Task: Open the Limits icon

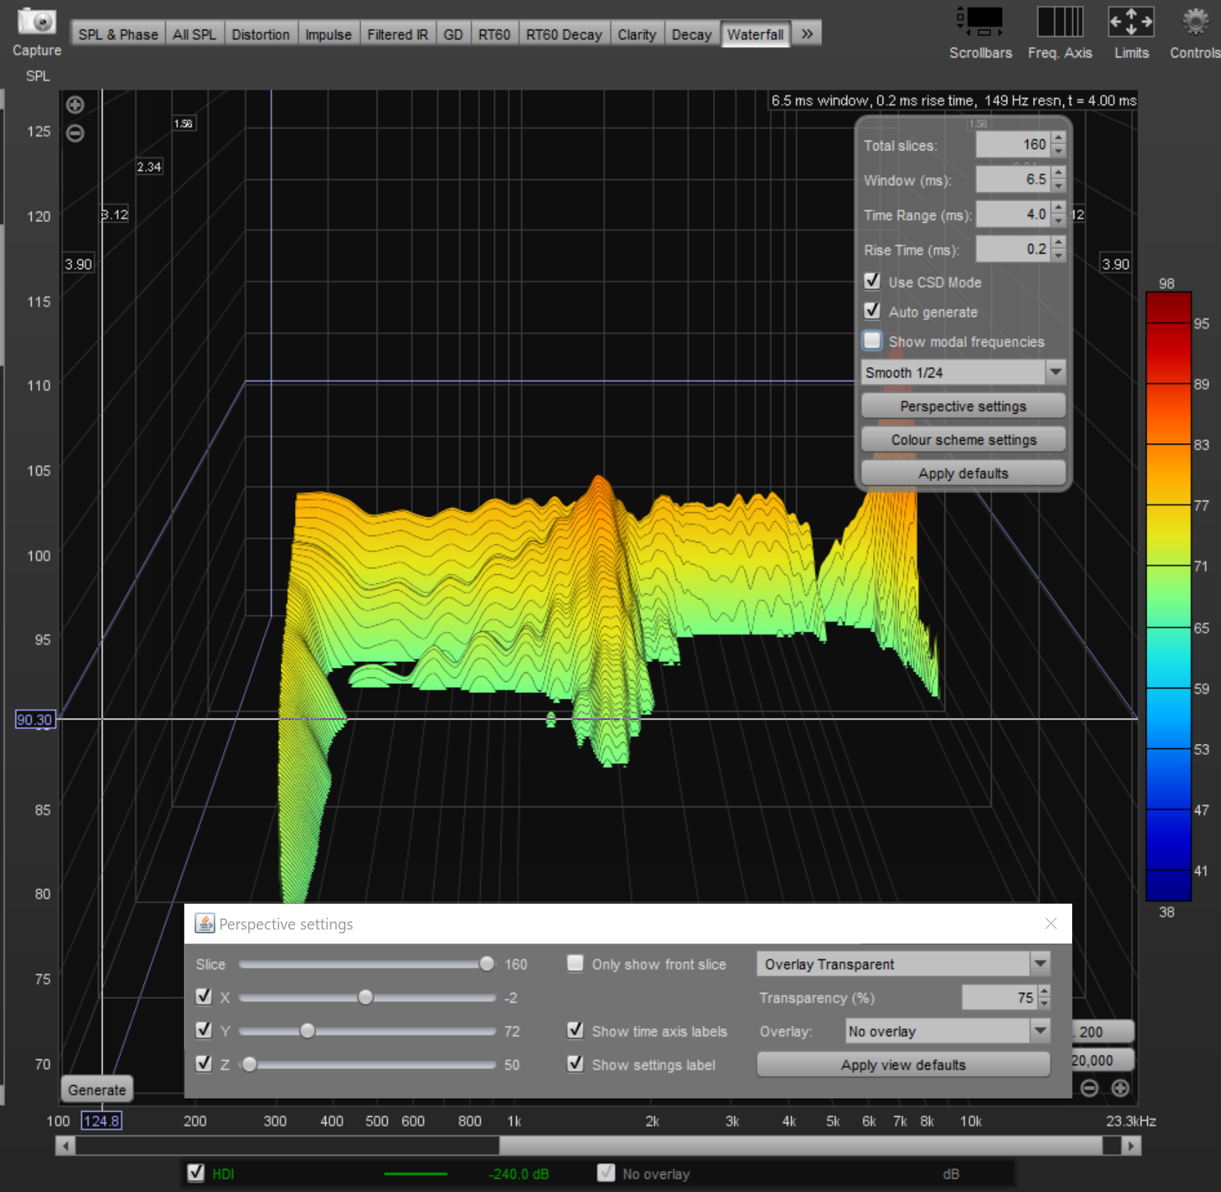Action: pos(1131,22)
